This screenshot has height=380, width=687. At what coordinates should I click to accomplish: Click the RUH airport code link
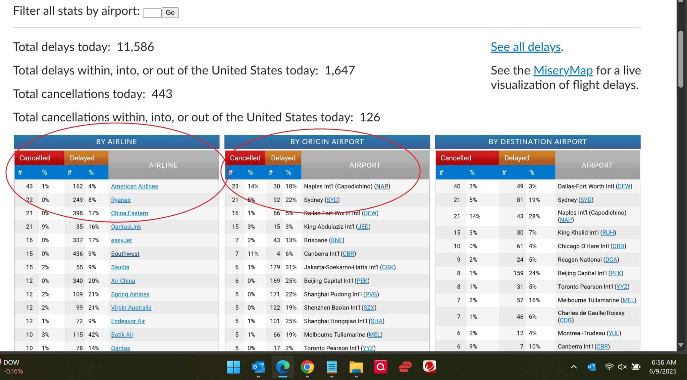pos(608,233)
